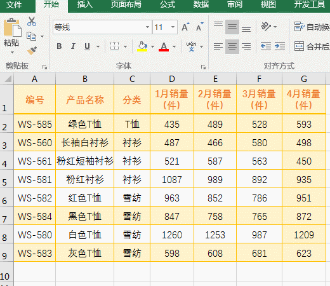Open the underline style dropdown arrow
This screenshot has width=330, height=286.
click(x=98, y=46)
